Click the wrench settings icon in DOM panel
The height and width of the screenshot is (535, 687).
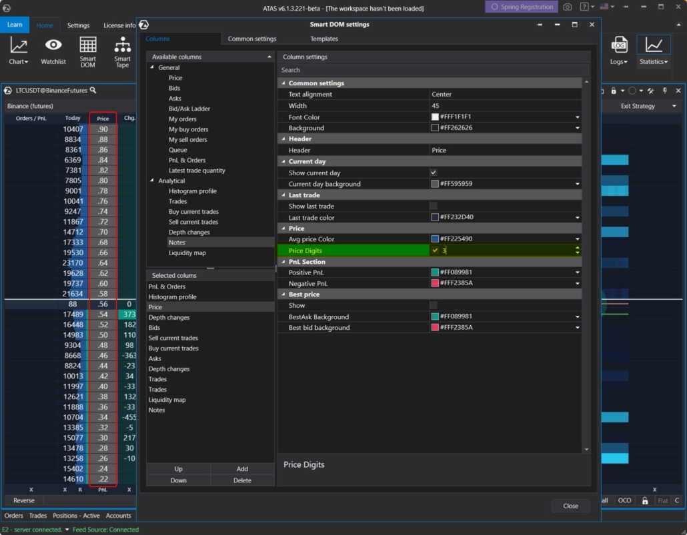tap(650, 91)
